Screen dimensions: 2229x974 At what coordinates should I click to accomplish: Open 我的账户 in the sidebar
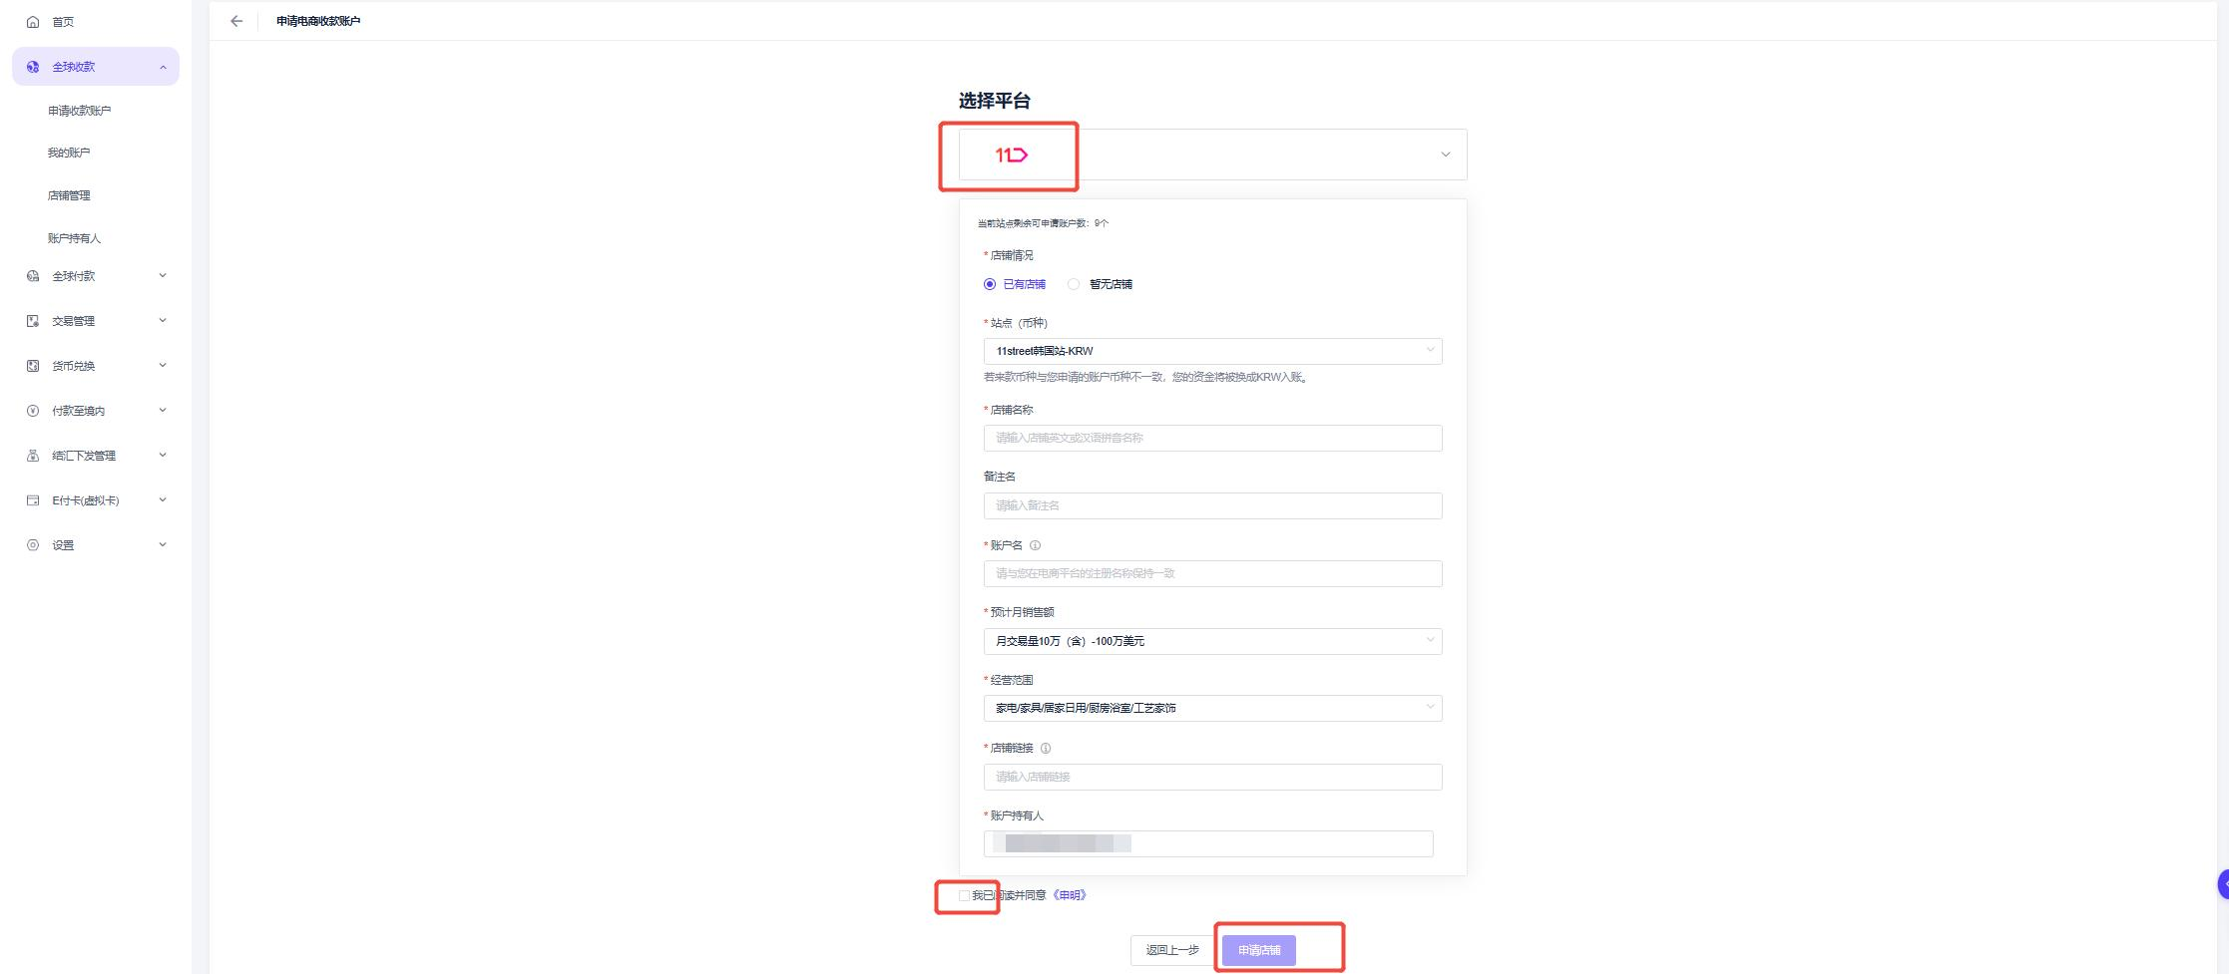tap(69, 153)
